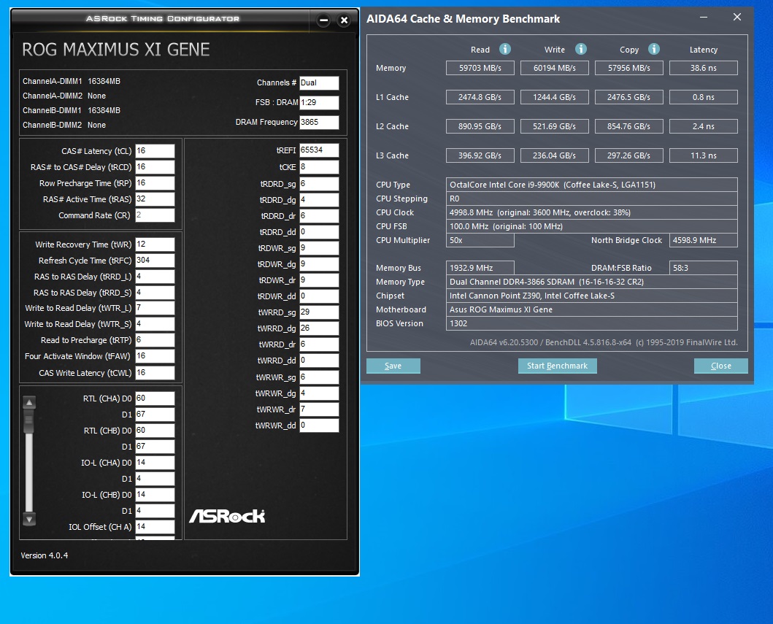Screen dimensions: 773x624
Task: Select the tCKE value field
Action: [x=319, y=167]
